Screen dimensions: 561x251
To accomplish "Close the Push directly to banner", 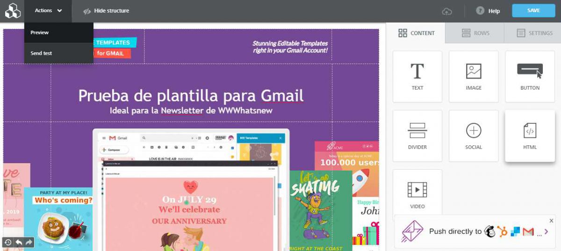I will 551,221.
